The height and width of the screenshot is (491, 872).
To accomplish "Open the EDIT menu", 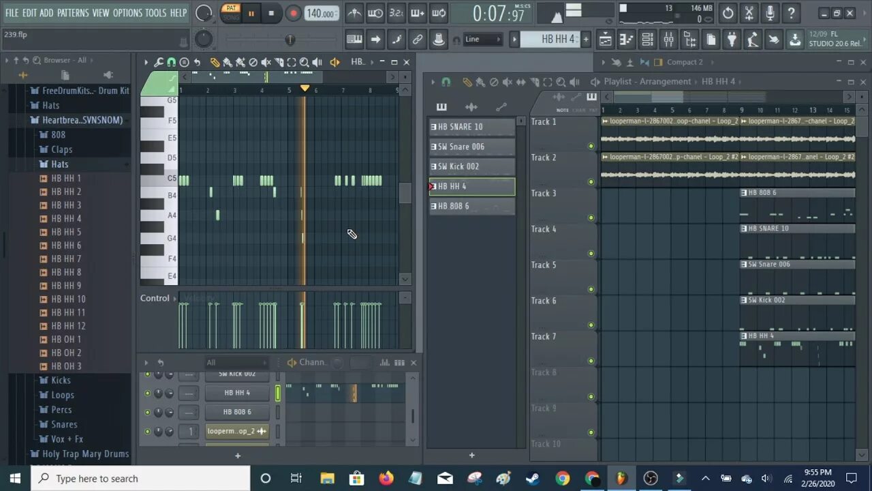I will [29, 13].
